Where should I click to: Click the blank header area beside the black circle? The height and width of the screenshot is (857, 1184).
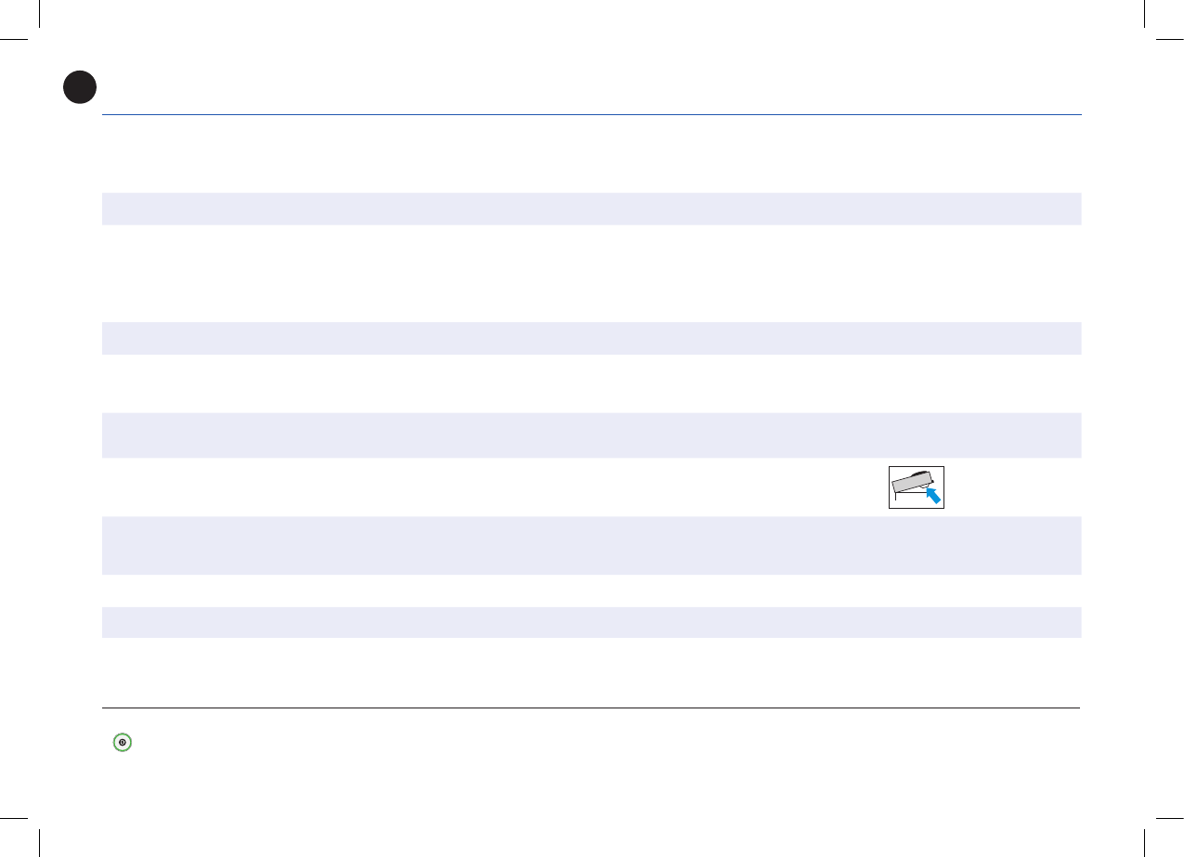591,88
